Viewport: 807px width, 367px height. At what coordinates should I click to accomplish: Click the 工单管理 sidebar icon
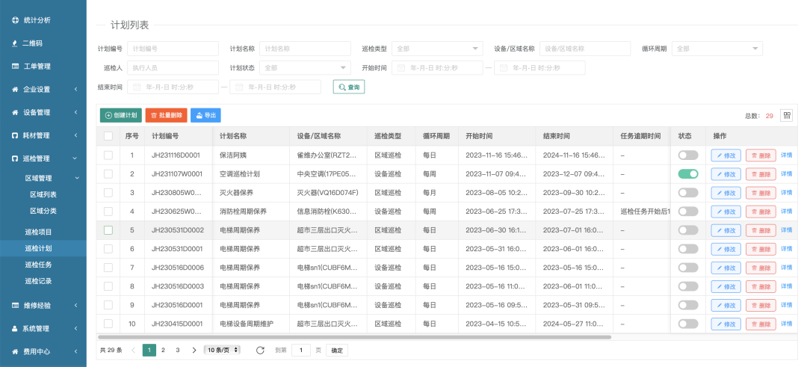pyautogui.click(x=15, y=67)
